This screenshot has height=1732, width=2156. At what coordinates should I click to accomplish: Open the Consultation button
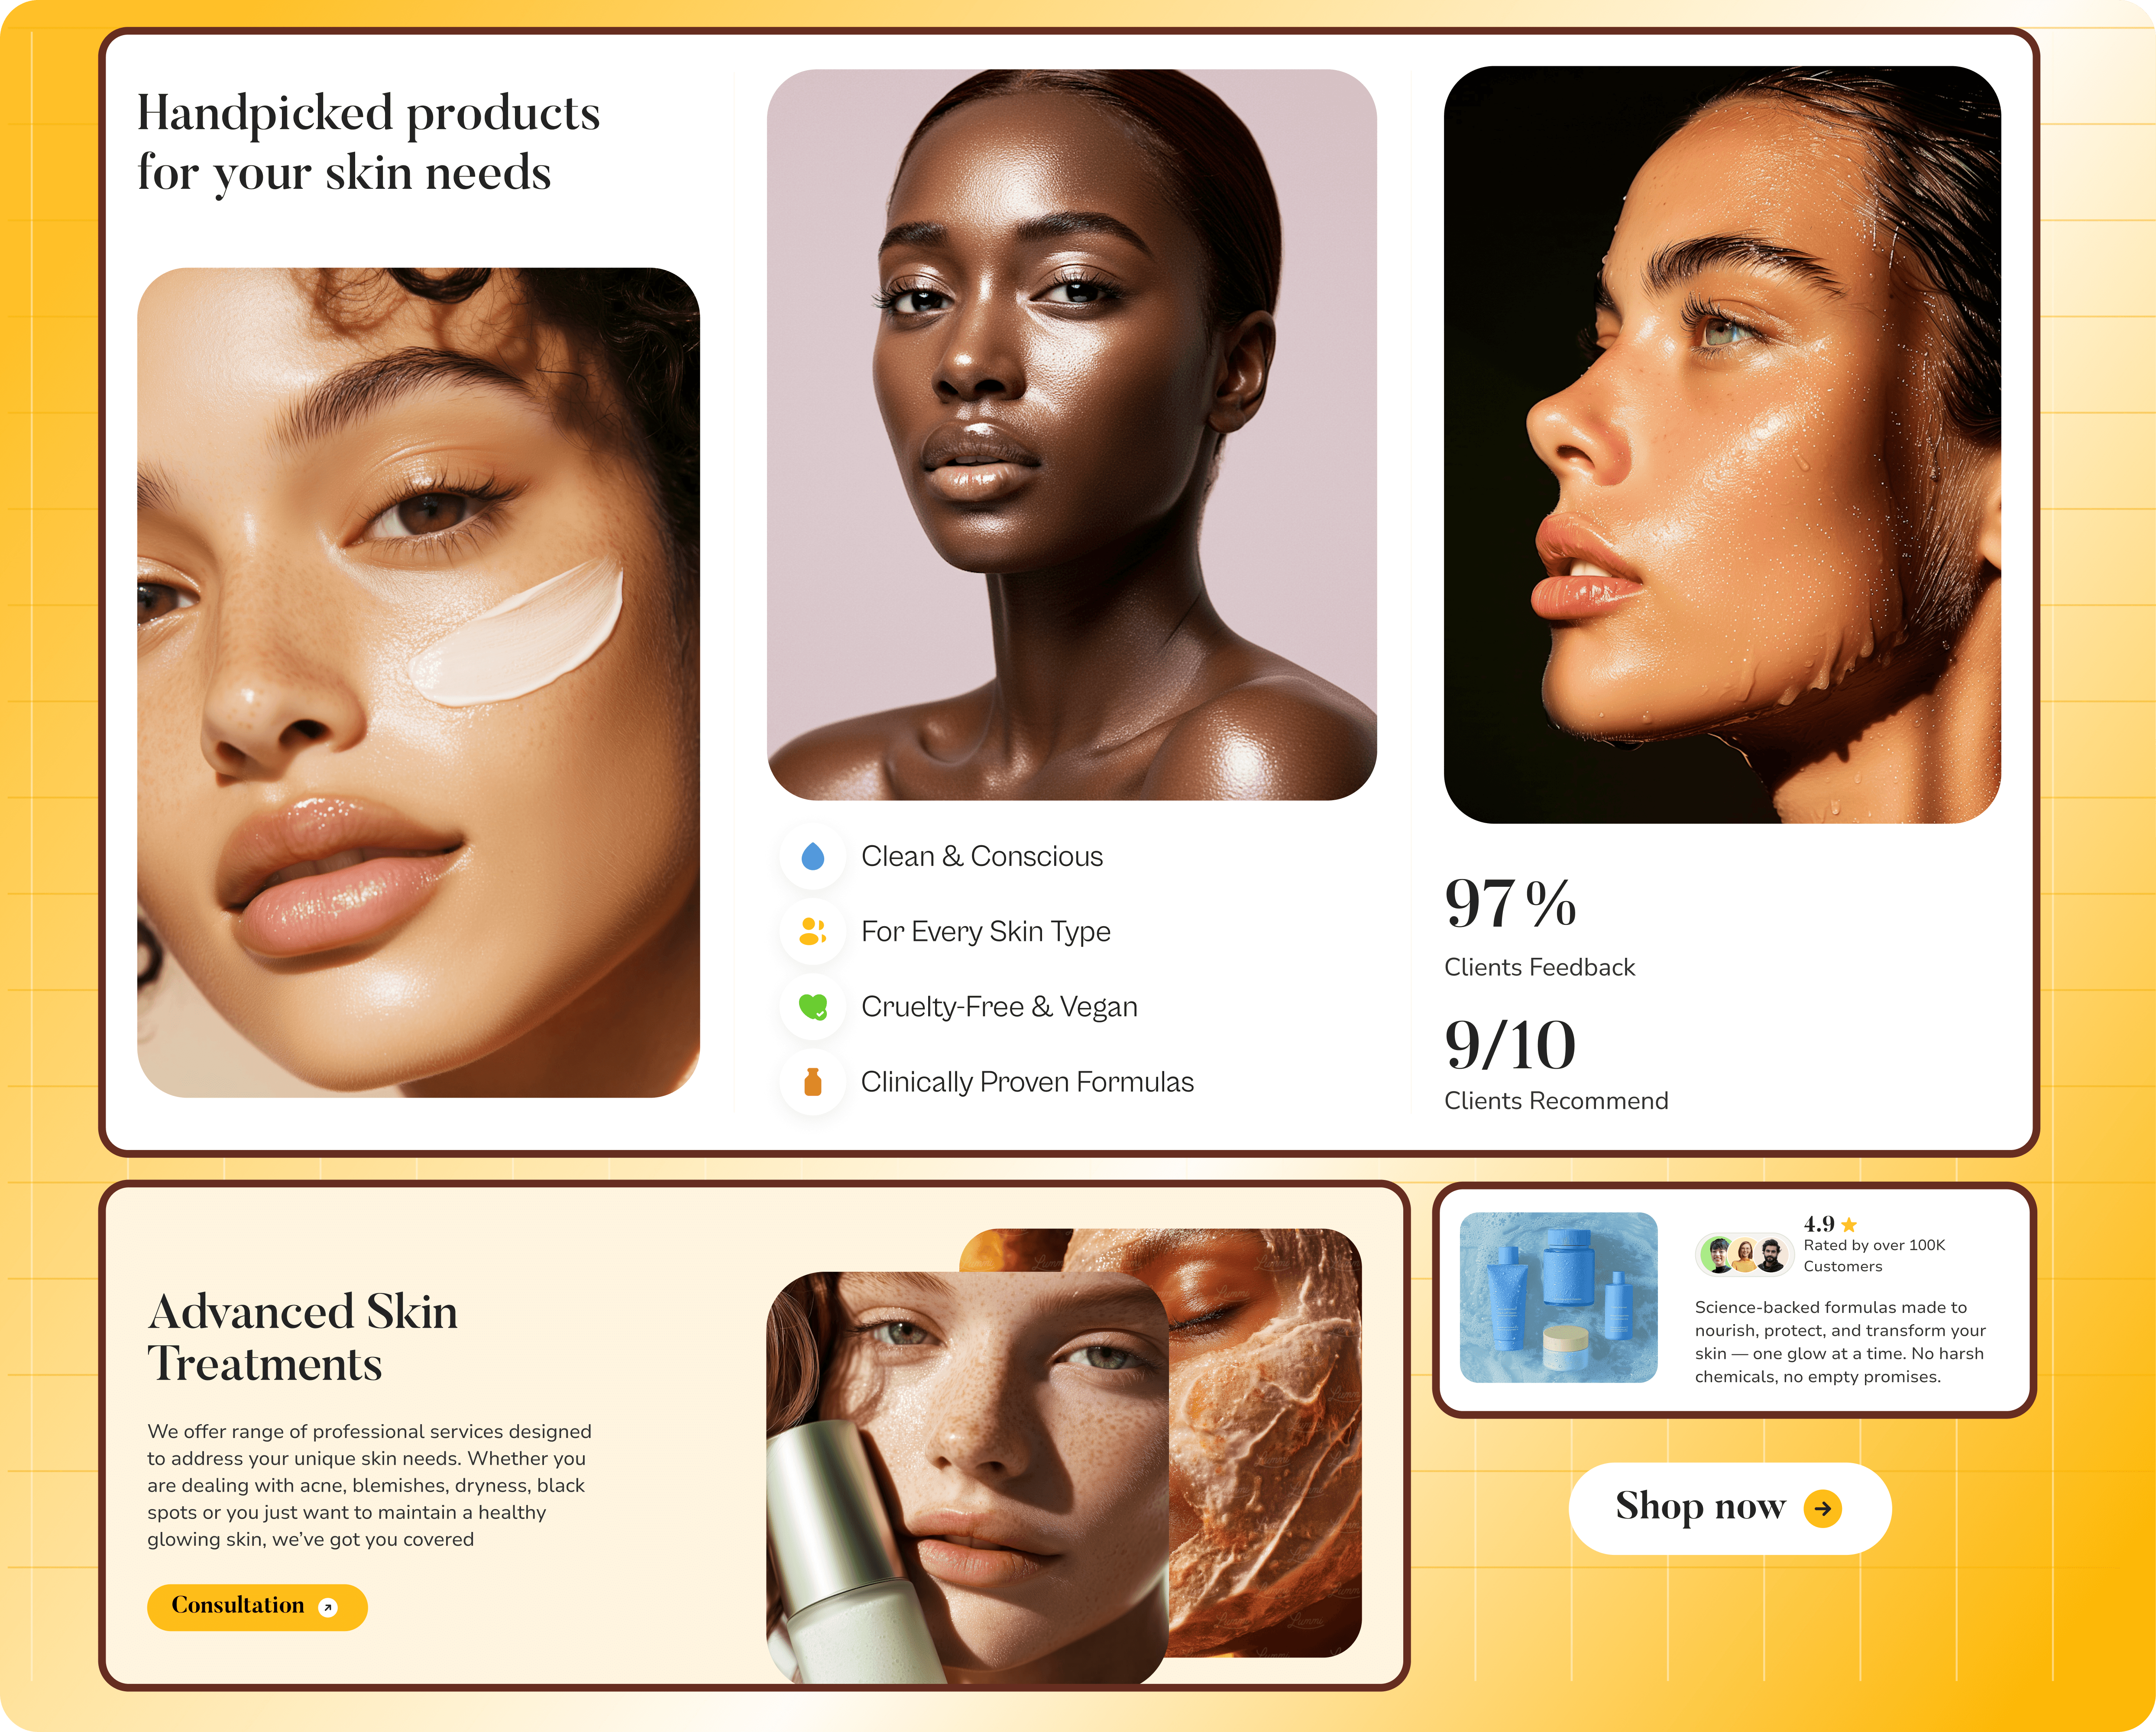coord(257,1607)
